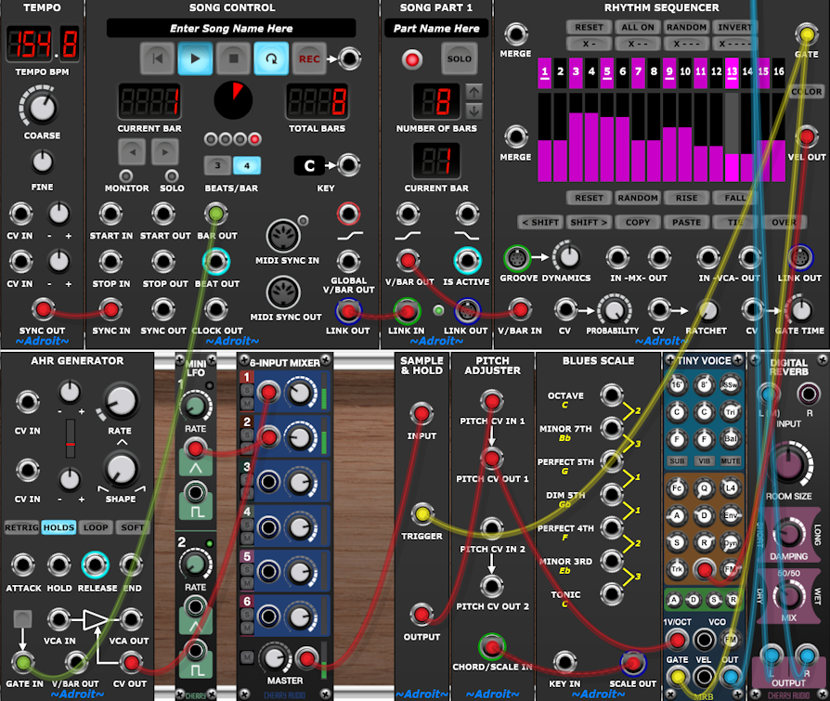Image resolution: width=830 pixels, height=701 pixels.
Task: Toggle SOFT in AHR Generator
Action: click(133, 527)
